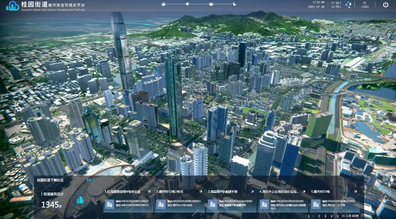Screen dimensions: 396x219
Task: Go to page 4 of building list
Action: [331, 216]
